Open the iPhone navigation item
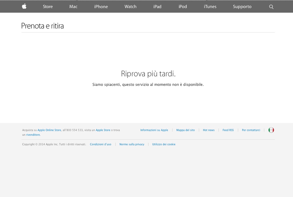This screenshot has height=197, width=293. (101, 6)
